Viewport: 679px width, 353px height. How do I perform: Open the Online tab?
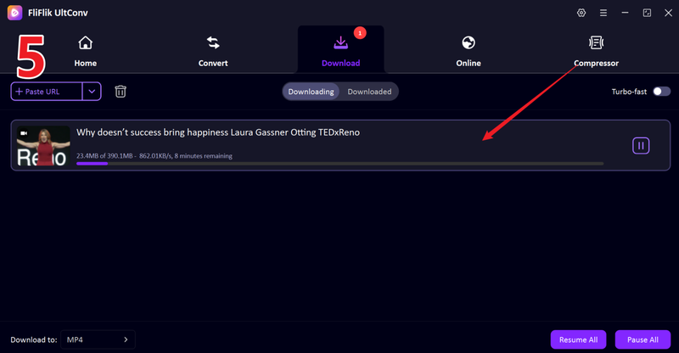point(469,51)
